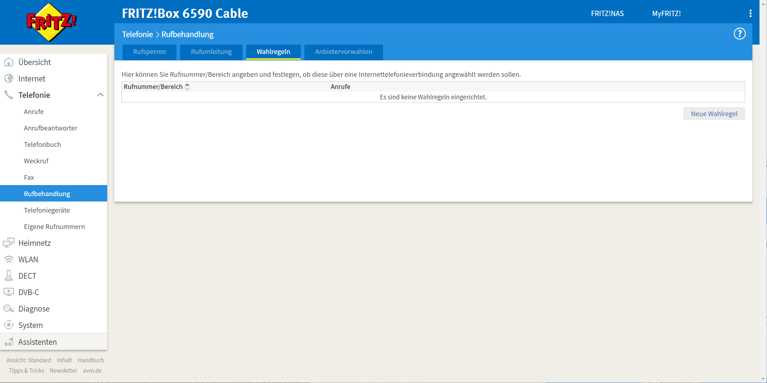Image resolution: width=767 pixels, height=383 pixels.
Task: Switch to the Rufsperren tab
Action: pos(149,52)
